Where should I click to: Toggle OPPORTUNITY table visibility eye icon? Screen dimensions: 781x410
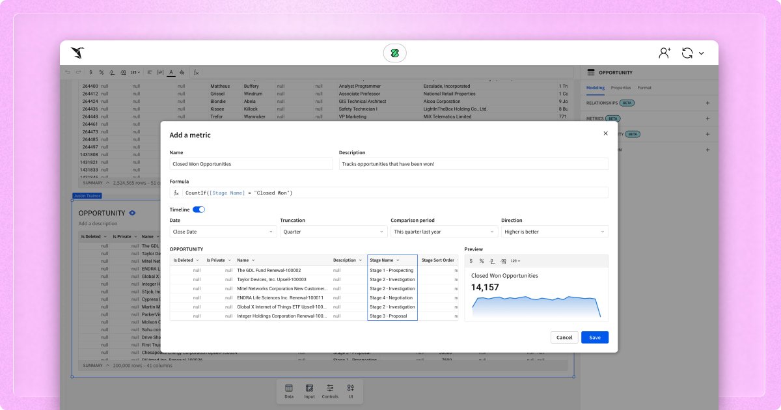pyautogui.click(x=132, y=213)
